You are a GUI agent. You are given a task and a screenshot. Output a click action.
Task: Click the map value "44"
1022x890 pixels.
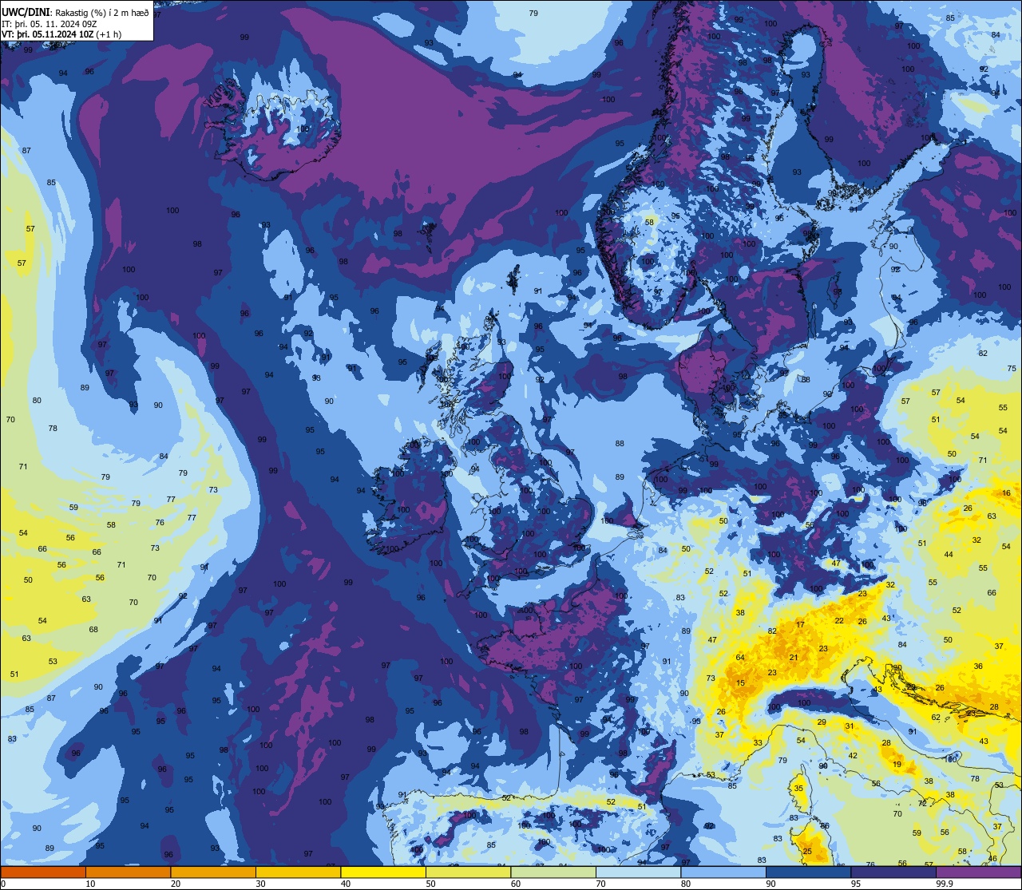click(x=949, y=555)
